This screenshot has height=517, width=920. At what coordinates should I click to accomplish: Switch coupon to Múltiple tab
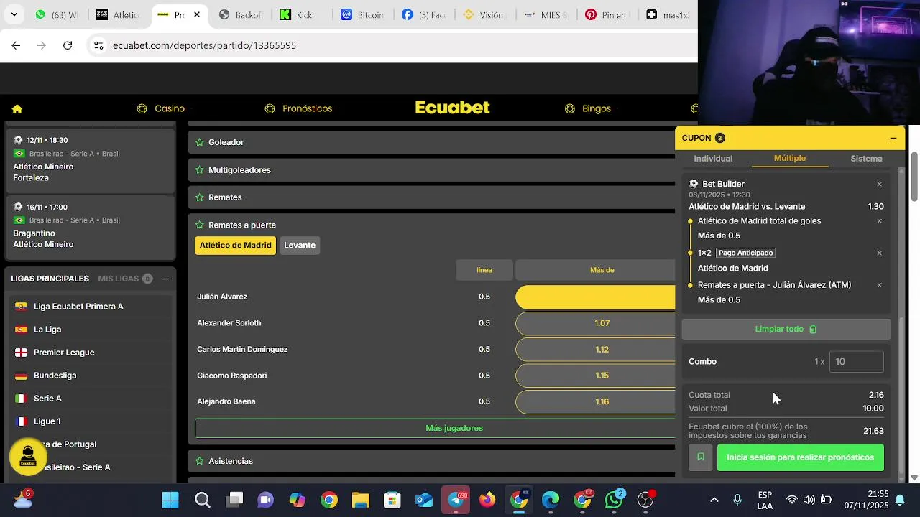pos(790,159)
